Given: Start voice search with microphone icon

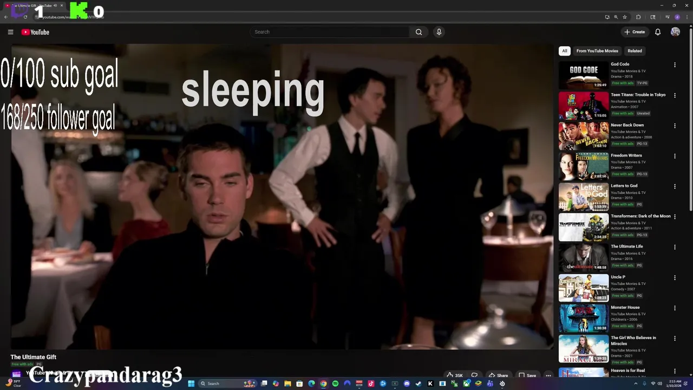Looking at the screenshot, I should [439, 32].
